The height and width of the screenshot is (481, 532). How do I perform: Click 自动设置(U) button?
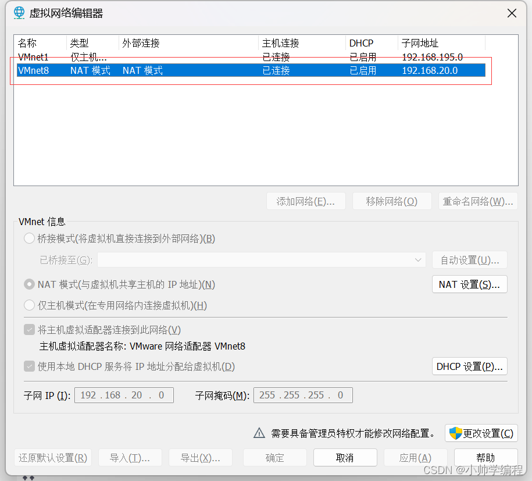pos(470,260)
